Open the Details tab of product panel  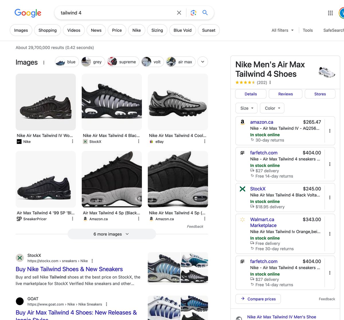(x=251, y=94)
